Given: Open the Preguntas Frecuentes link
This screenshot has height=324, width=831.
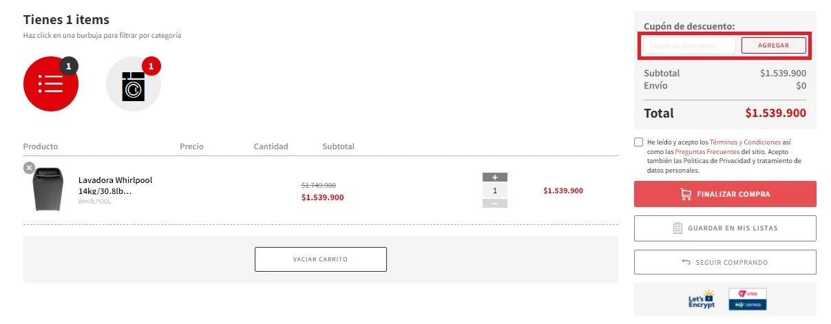Looking at the screenshot, I should point(707,151).
